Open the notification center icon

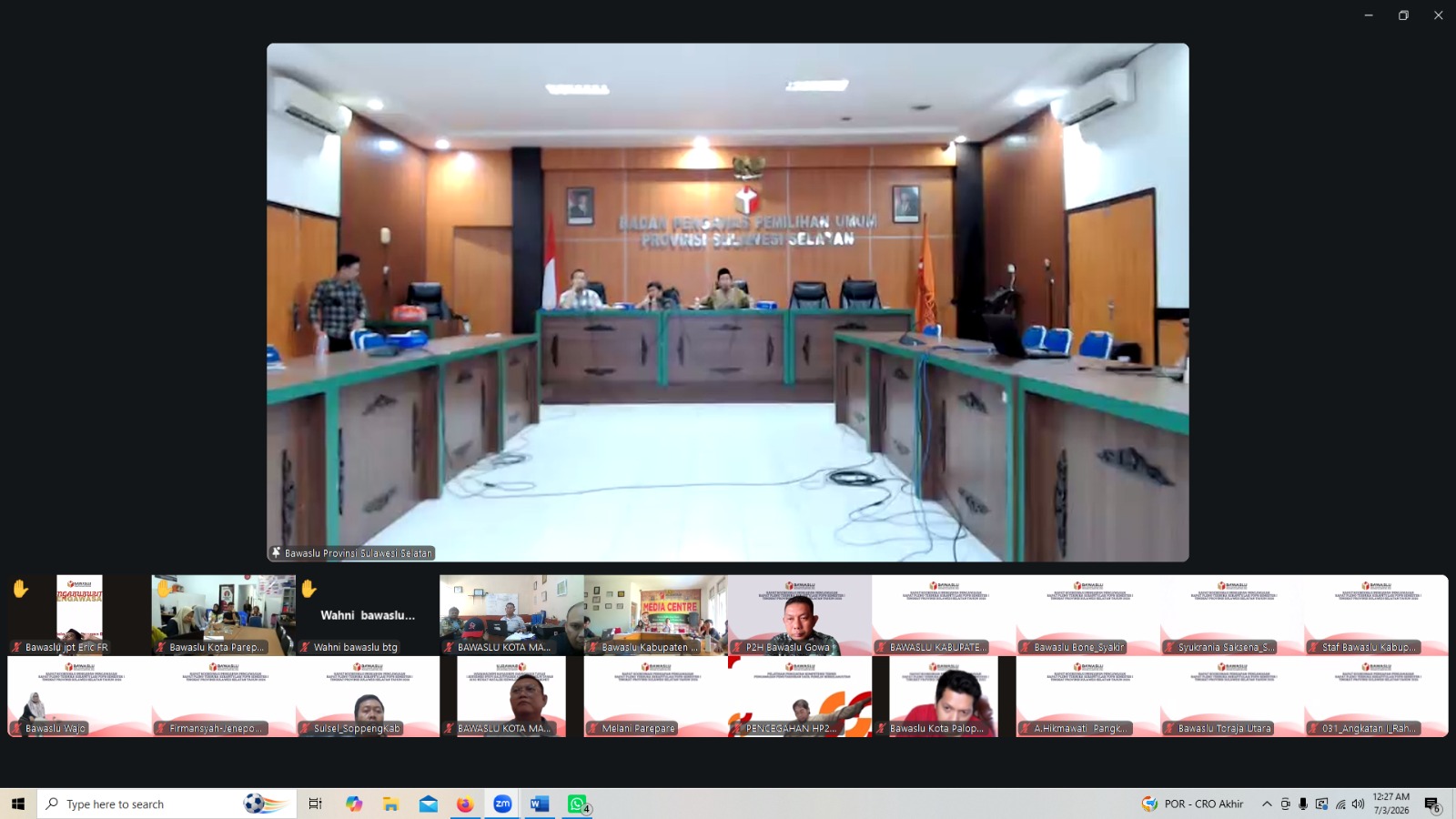[x=1432, y=804]
